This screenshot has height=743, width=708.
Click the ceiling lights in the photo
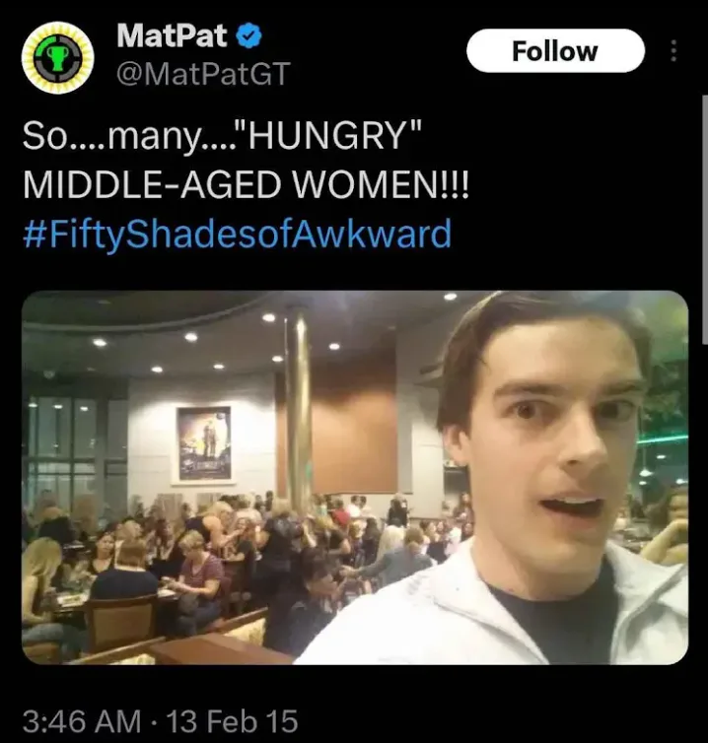point(213,341)
